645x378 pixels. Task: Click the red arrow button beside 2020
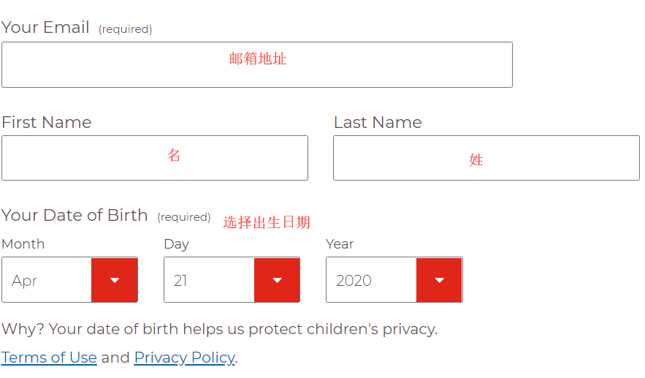[439, 280]
